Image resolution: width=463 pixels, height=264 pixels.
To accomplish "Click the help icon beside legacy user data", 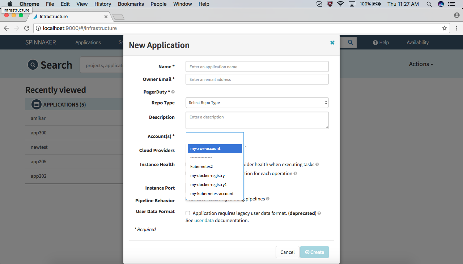I will pos(319,213).
